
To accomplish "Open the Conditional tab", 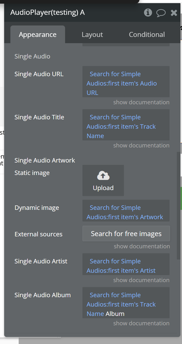I will point(147,35).
